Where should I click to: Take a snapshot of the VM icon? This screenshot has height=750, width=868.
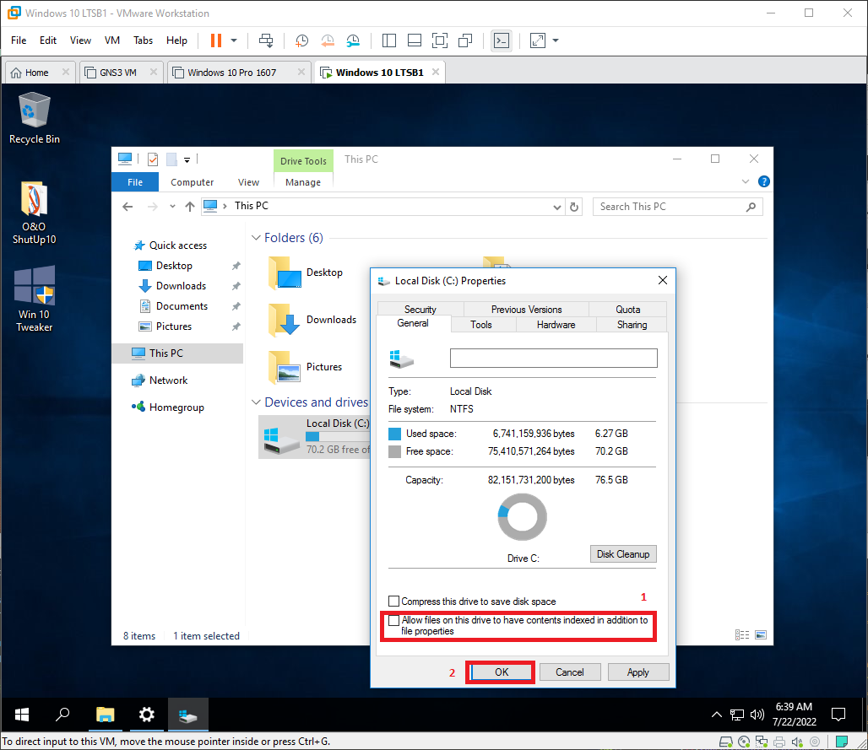[301, 40]
